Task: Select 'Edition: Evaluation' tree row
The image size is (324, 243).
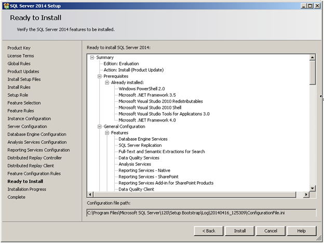Action: click(121, 64)
